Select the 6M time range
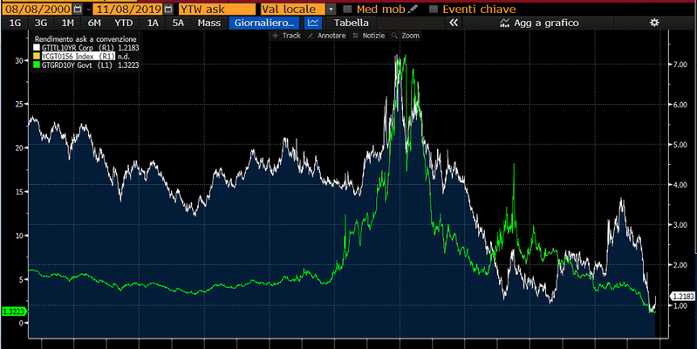697x349 pixels. [94, 23]
